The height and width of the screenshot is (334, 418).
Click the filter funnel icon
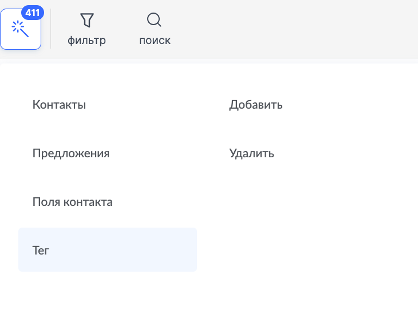pos(87,20)
